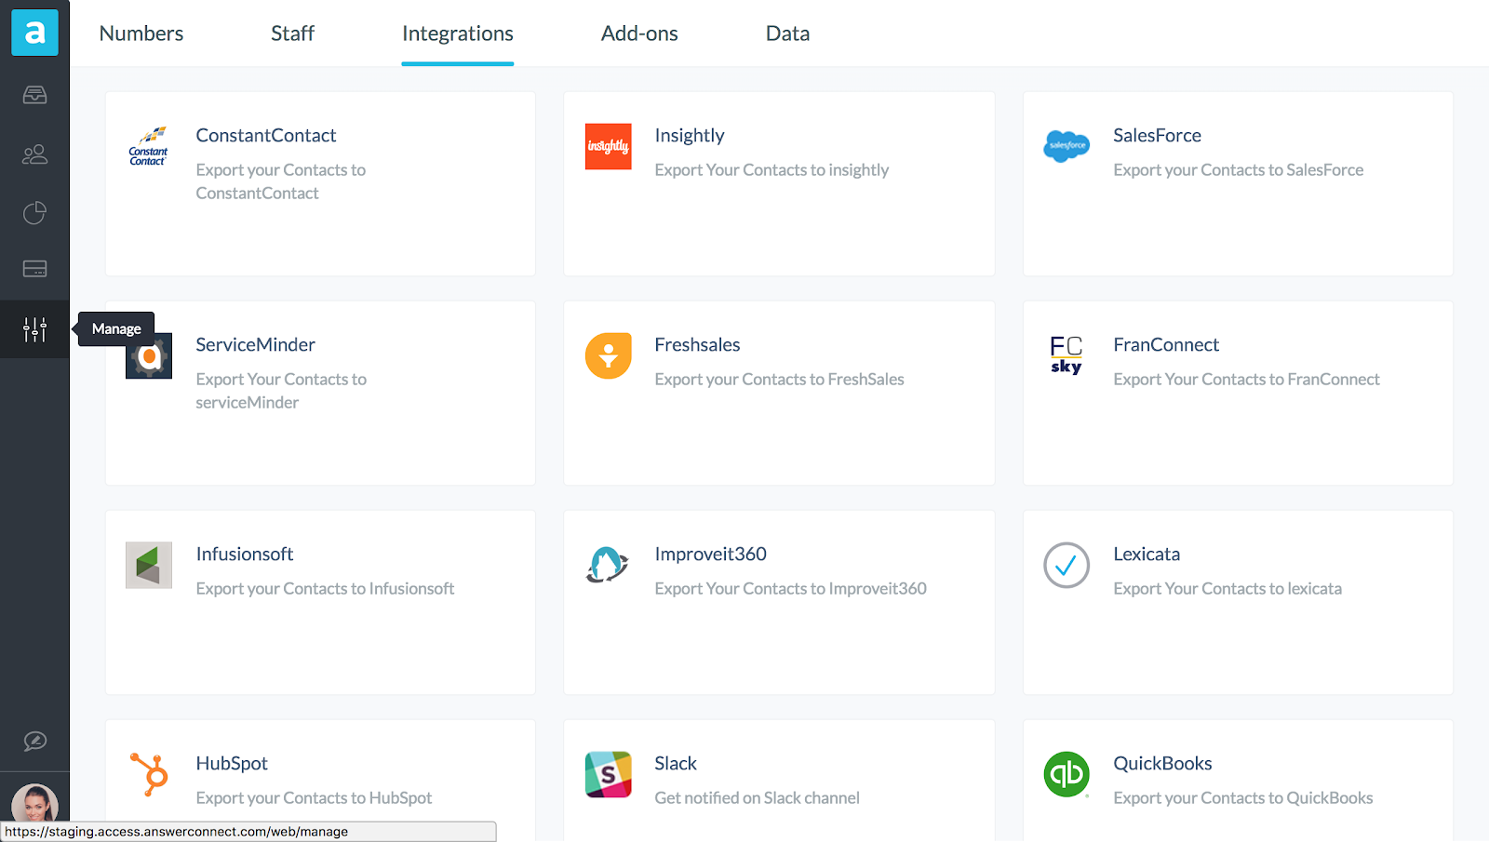Viewport: 1489px width, 842px height.
Task: Open the contacts people icon in sidebar
Action: [x=34, y=154]
